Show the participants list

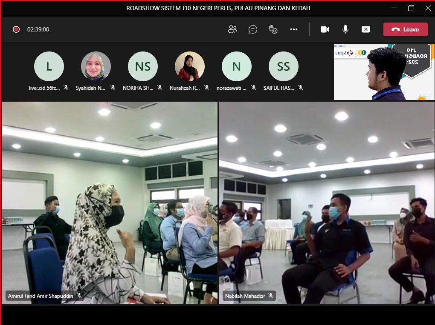click(x=232, y=29)
